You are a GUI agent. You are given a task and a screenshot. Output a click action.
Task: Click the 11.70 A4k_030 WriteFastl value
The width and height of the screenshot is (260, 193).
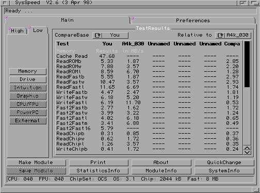point(133,103)
